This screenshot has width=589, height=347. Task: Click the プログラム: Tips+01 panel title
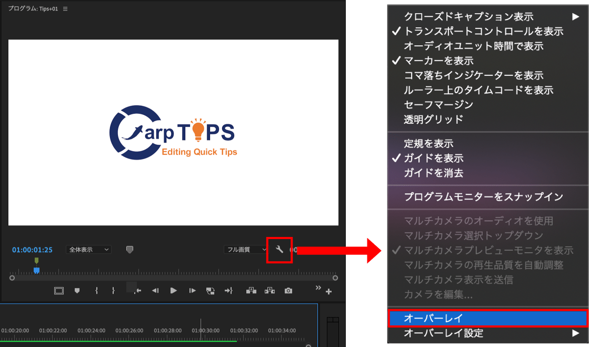point(33,8)
